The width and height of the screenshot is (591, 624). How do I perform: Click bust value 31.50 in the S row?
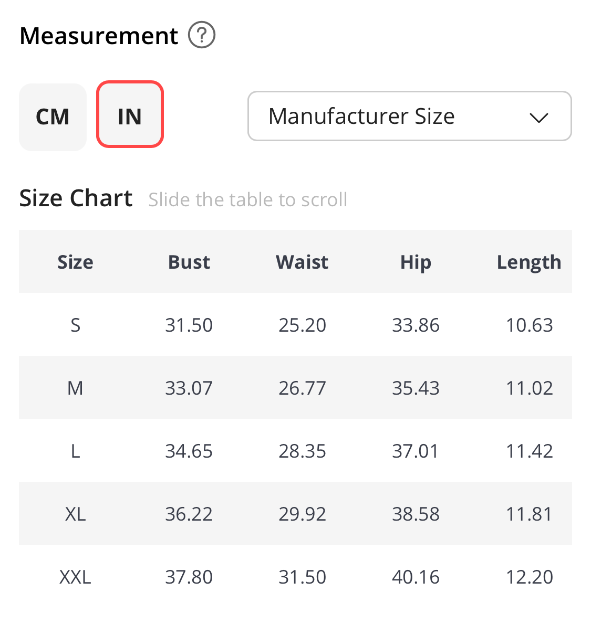pos(189,325)
